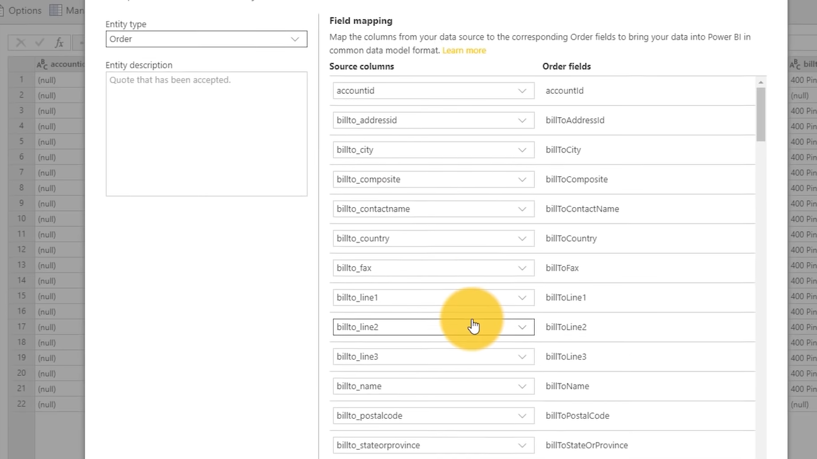This screenshot has height=459, width=817.
Task: Click the ABC type icon of billto column header
Action: [x=795, y=64]
